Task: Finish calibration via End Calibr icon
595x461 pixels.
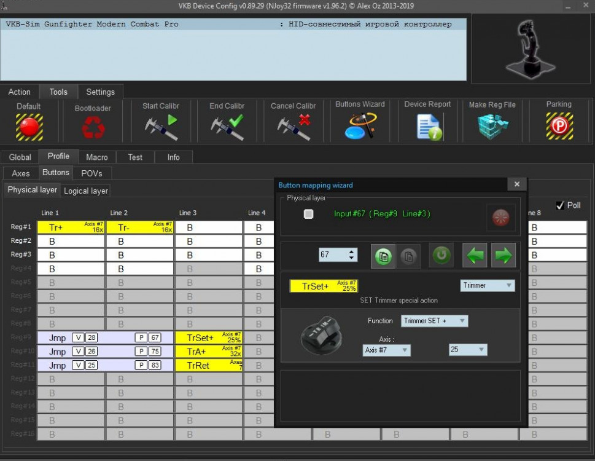Action: (227, 127)
